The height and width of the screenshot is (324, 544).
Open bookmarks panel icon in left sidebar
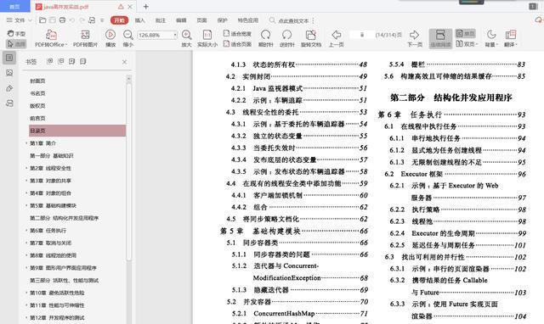point(9,58)
